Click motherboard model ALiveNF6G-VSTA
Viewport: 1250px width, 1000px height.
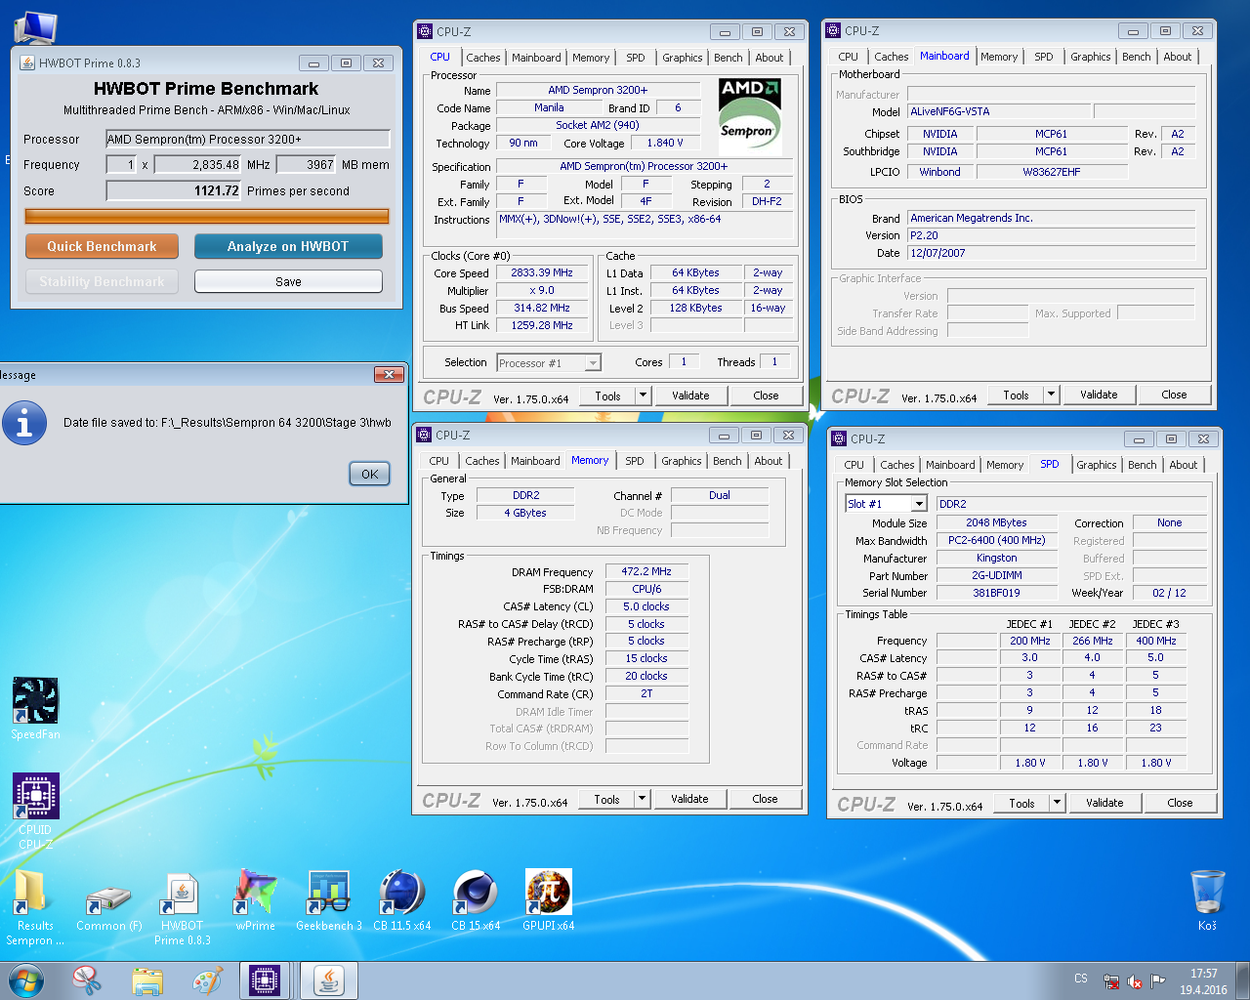point(999,111)
